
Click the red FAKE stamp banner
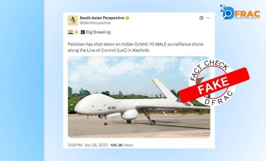pyautogui.click(x=214, y=85)
